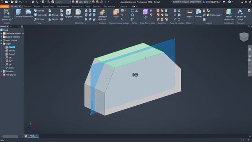Click the Derivar tool in Crear panel
The width and height of the screenshot is (252, 142).
pos(54,15)
